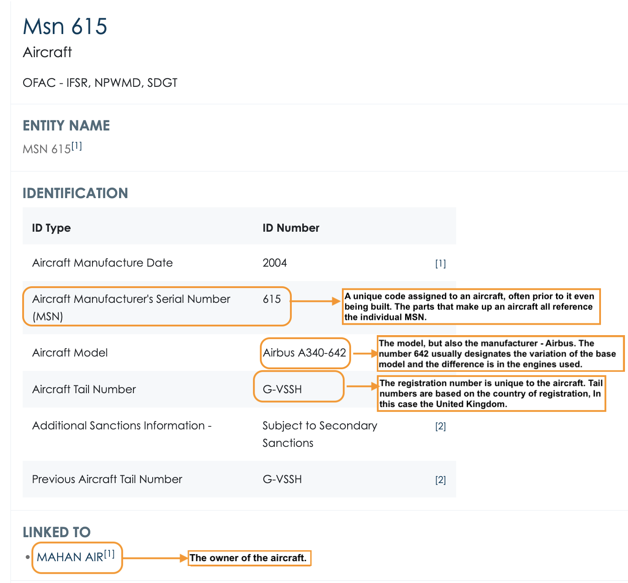Select the Msn 615 page title
The image size is (628, 583).
pyautogui.click(x=65, y=26)
